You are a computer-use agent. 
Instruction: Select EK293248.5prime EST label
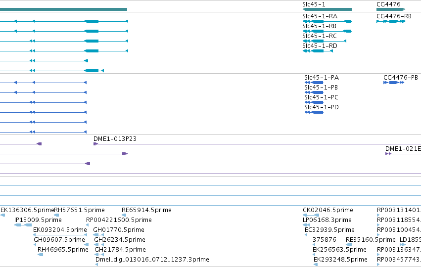click(340, 260)
